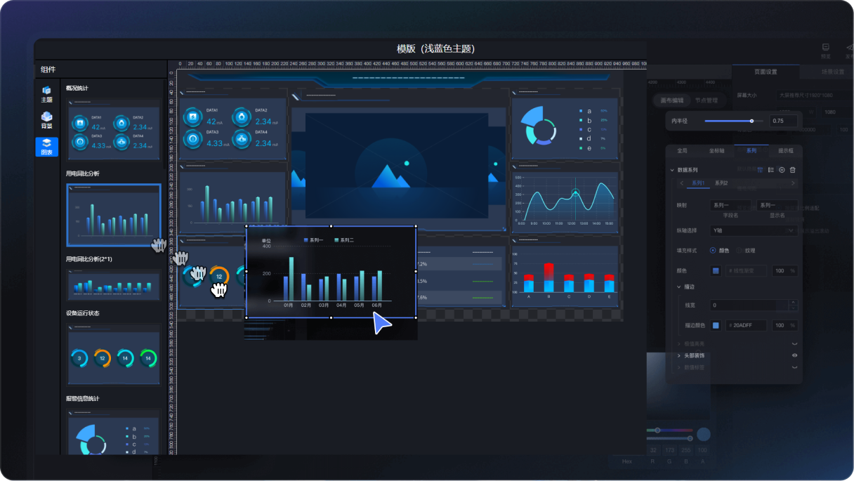The height and width of the screenshot is (481, 854).
Task: Click the 映射 显示名 input field
Action: click(777, 205)
